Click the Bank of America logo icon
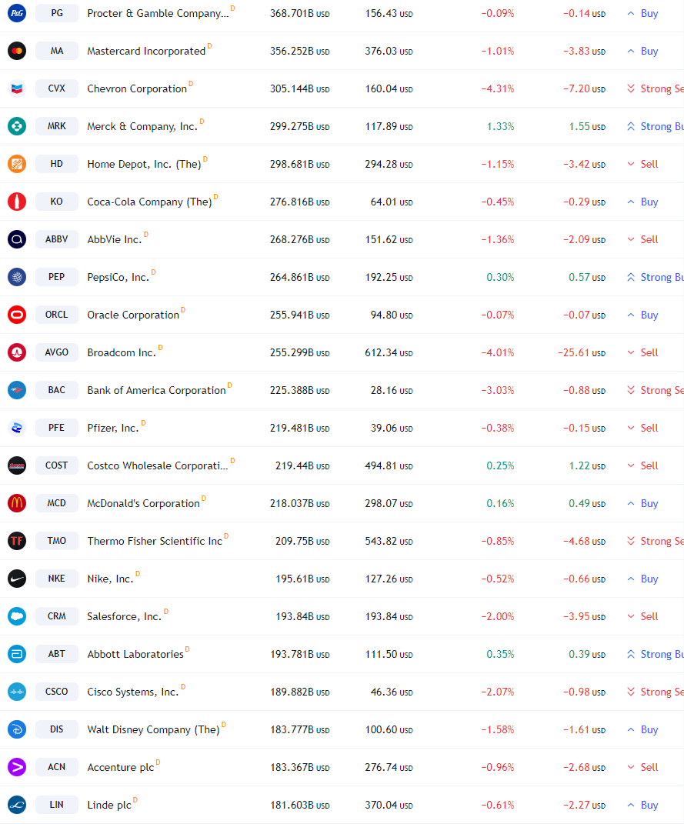This screenshot has height=824, width=684. click(x=17, y=390)
